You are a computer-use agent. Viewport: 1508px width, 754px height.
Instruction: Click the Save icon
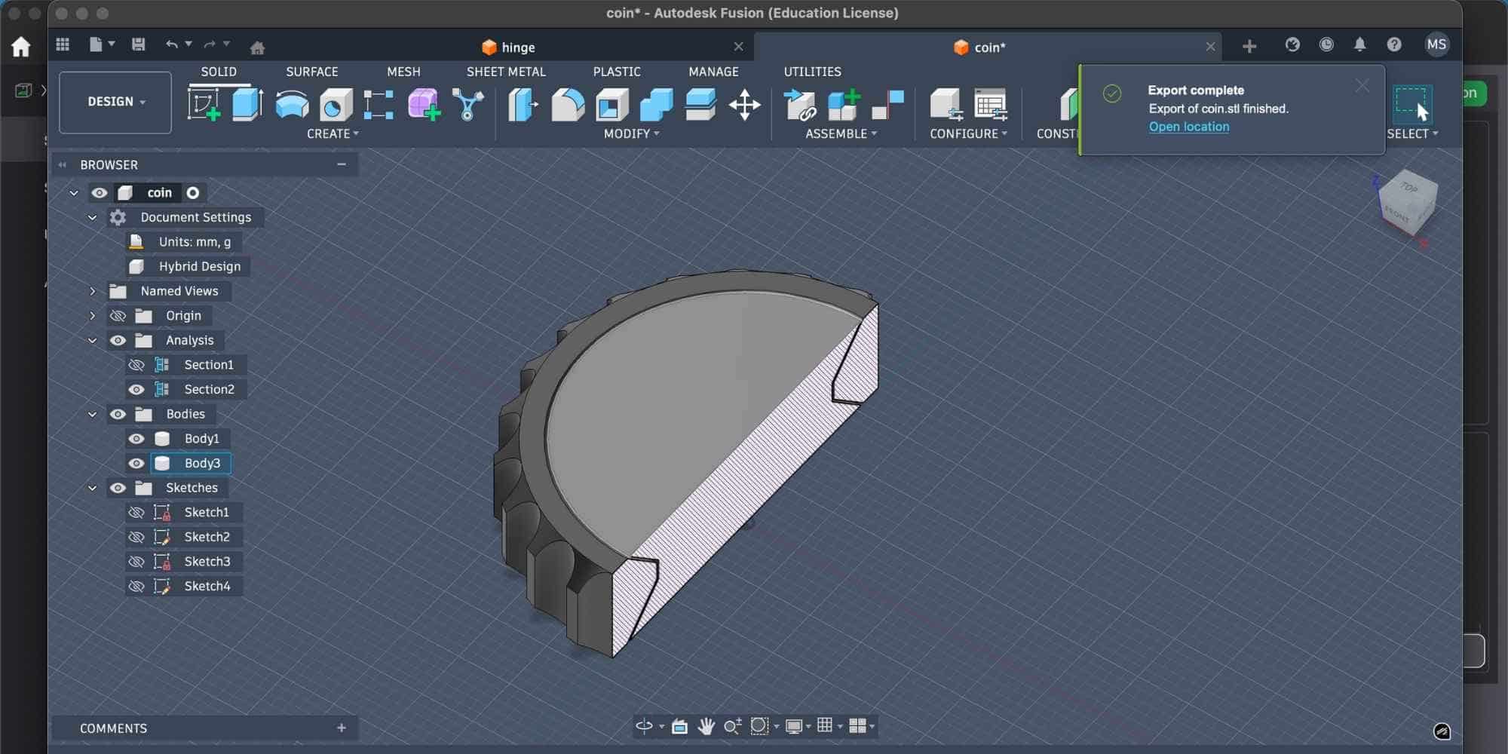tap(138, 45)
